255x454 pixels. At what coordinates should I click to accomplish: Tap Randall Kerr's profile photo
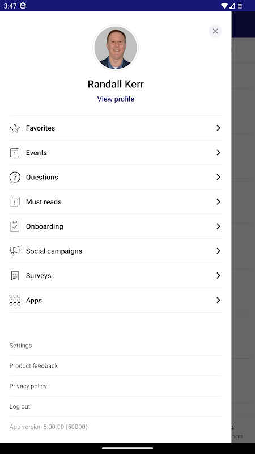[x=116, y=48]
